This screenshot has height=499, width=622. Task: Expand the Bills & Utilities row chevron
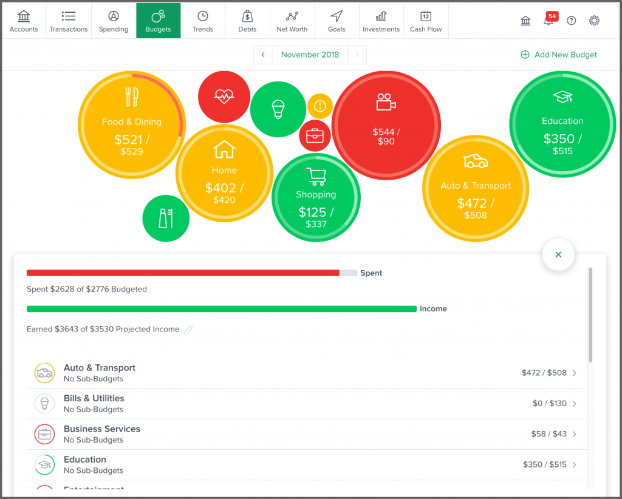[575, 404]
